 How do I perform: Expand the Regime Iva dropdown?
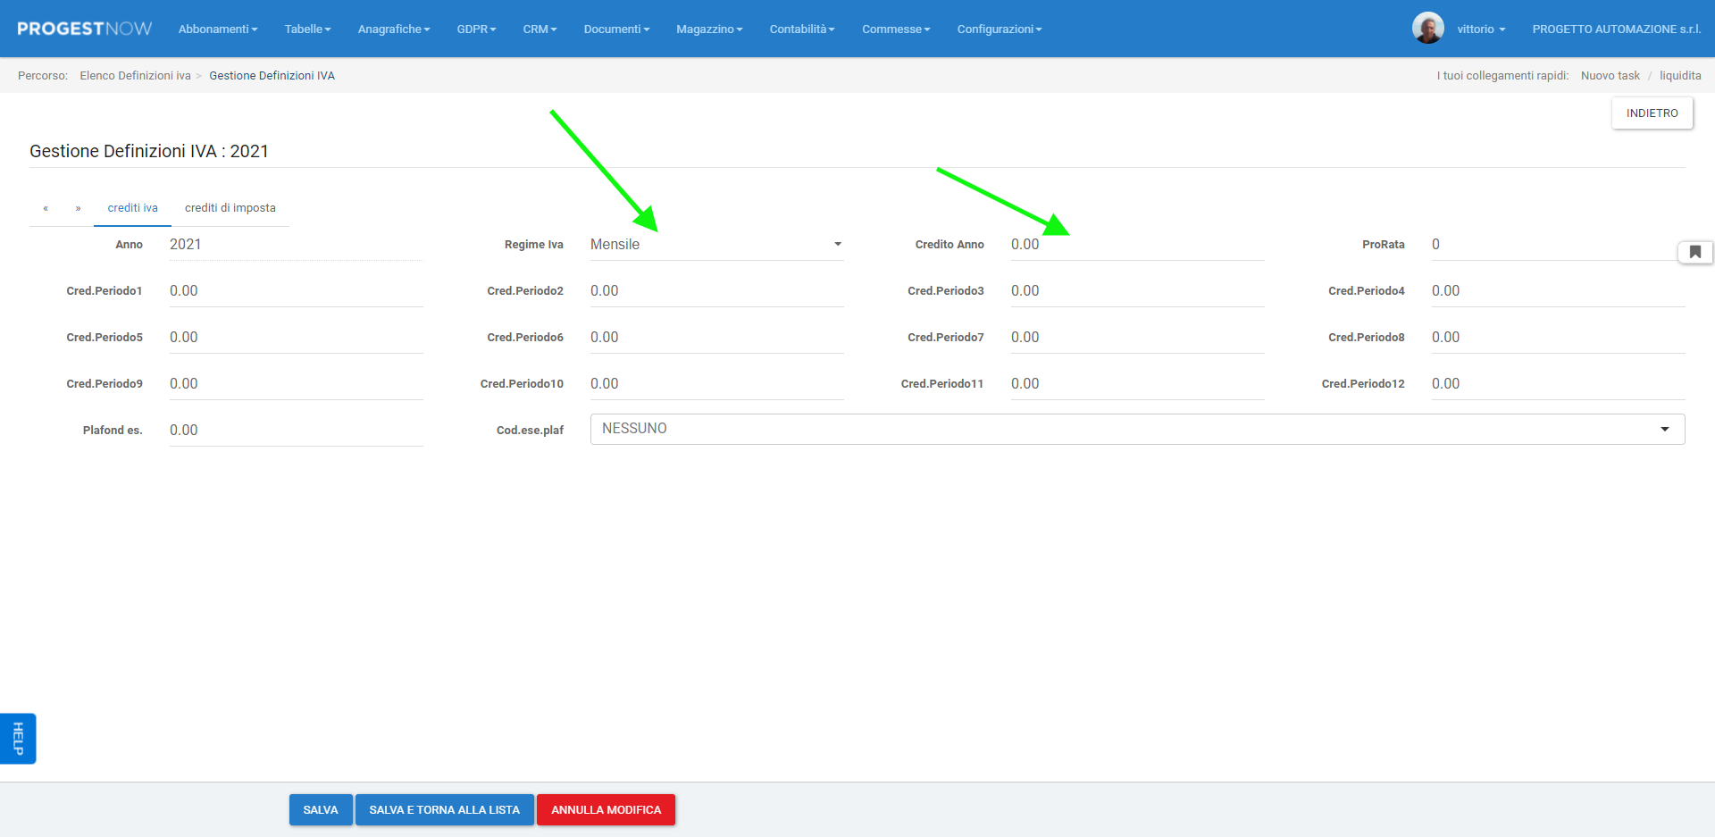pyautogui.click(x=715, y=245)
